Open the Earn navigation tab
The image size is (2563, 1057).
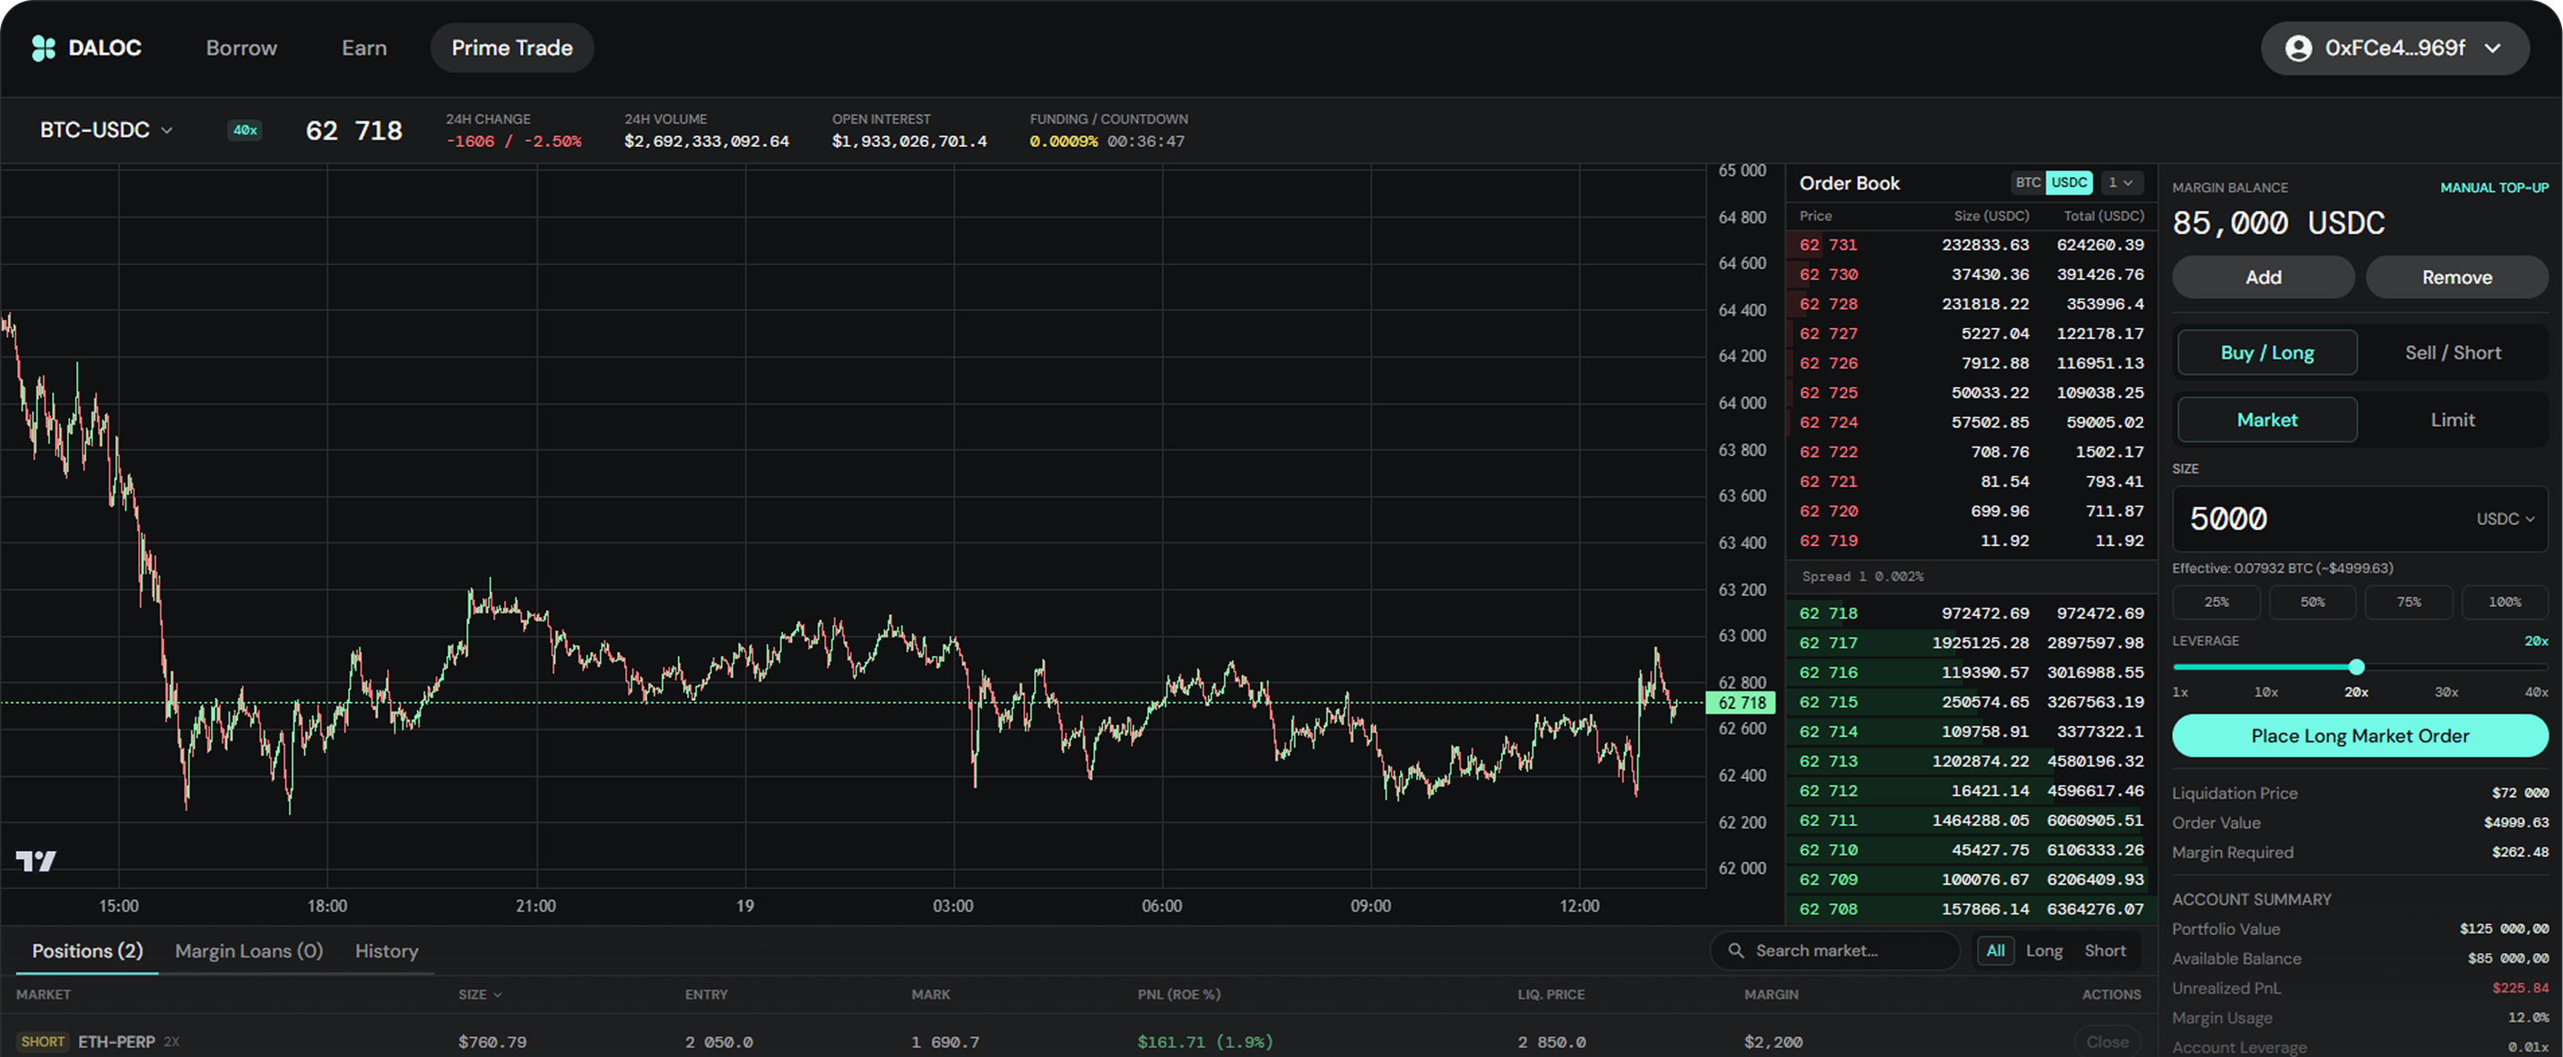coord(364,48)
